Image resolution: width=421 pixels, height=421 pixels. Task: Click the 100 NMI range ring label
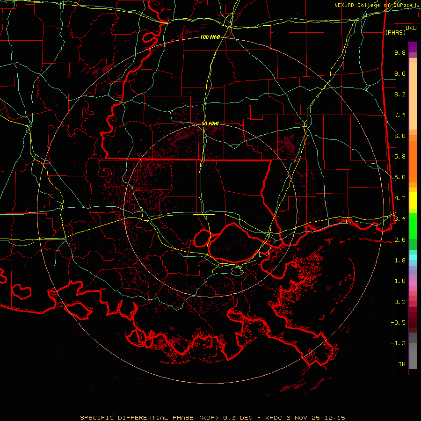210,37
